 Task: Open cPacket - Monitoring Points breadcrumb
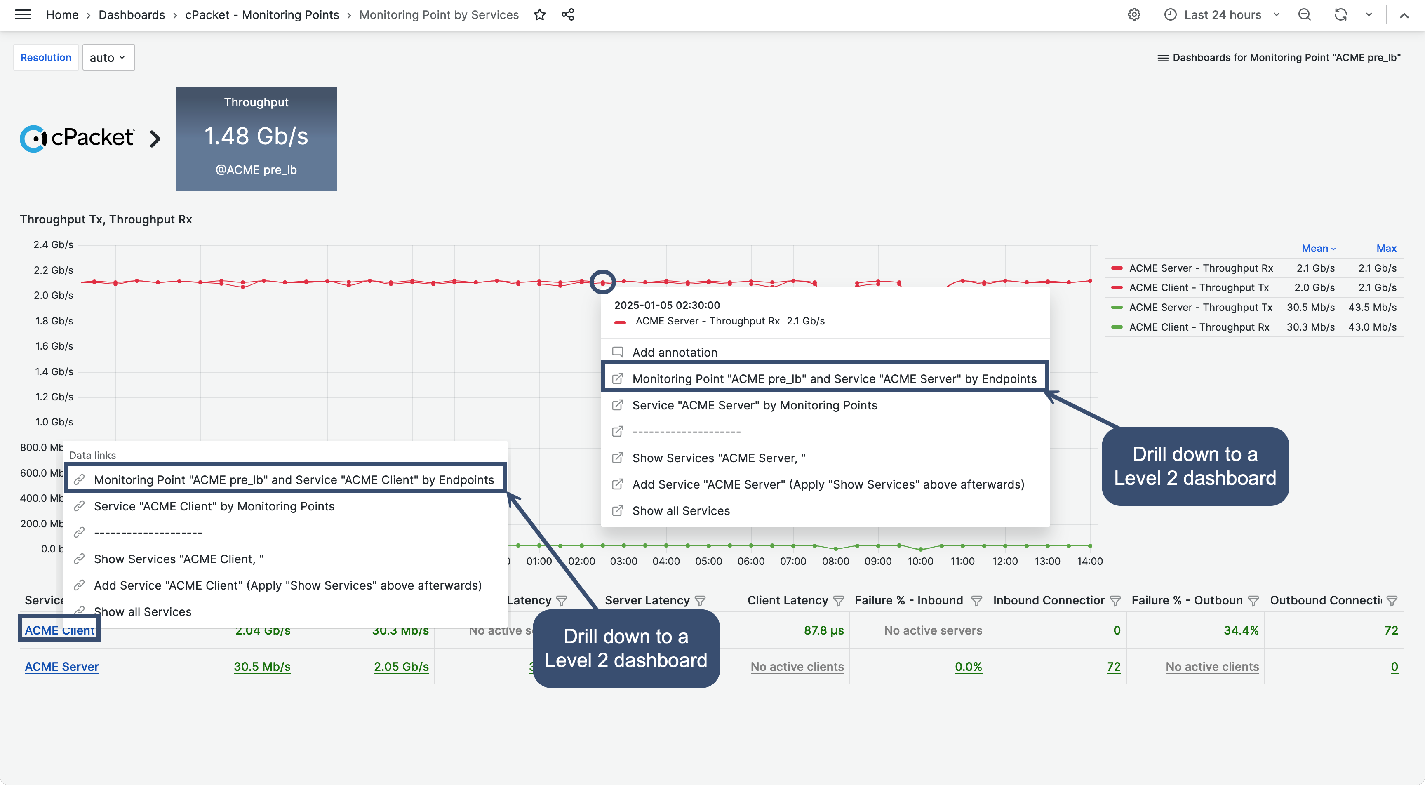click(262, 15)
